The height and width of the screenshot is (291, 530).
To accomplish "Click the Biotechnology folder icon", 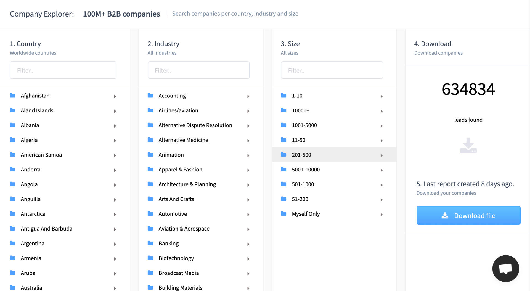I will 150,258.
